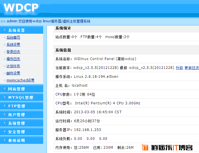Click the admin welcome breadcrumb text
This screenshot has height=153, width=199.
[48, 21]
